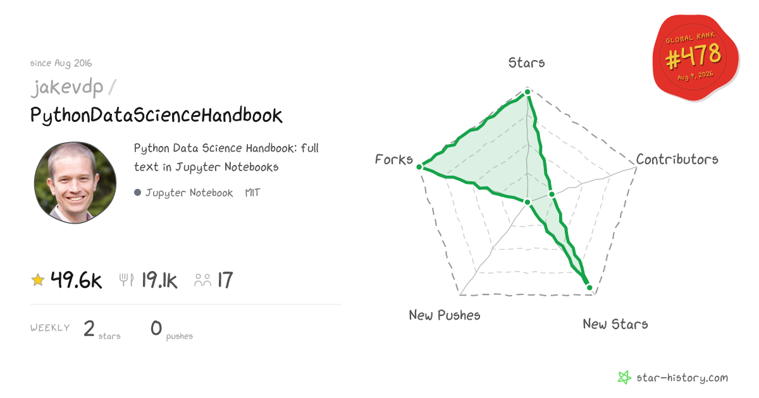
Task: Select the center point of the radar chart
Action: click(528, 202)
